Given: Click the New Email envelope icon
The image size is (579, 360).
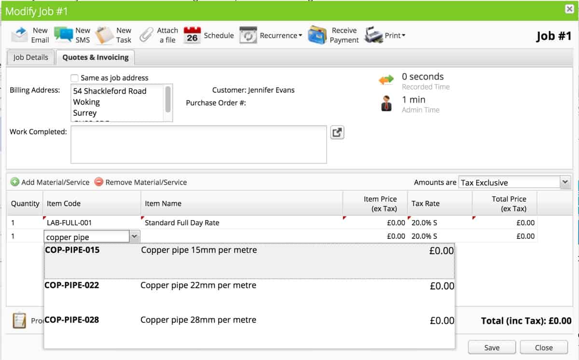Looking at the screenshot, I should point(20,35).
